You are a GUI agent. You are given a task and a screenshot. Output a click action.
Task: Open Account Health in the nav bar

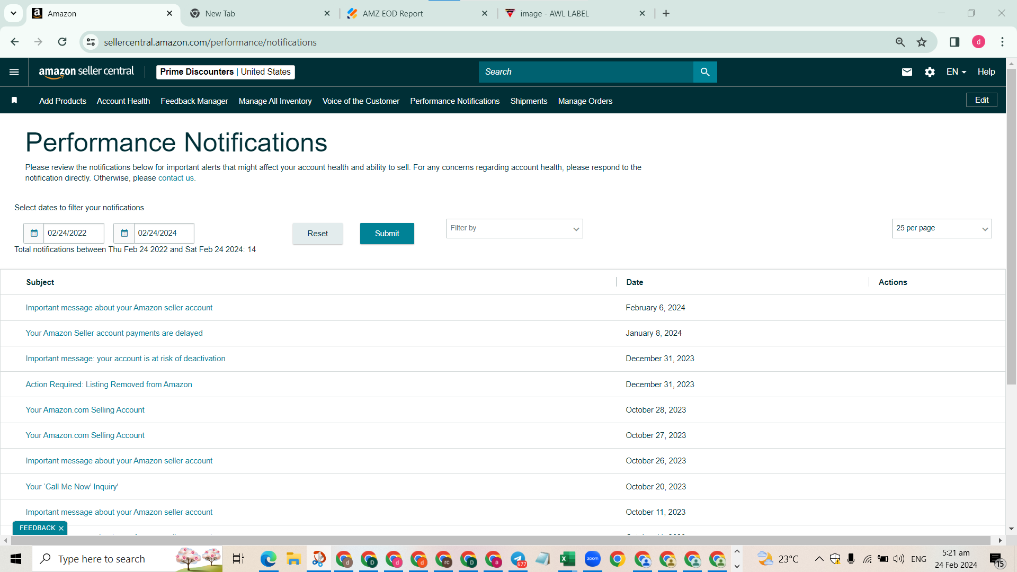point(123,101)
